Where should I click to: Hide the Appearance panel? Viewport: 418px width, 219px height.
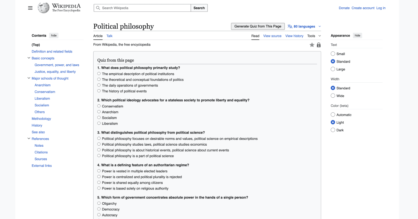(358, 35)
